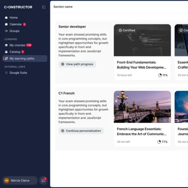Screen dimensions: 188x188
Task: Click the C1 French path heading
Action: point(66,93)
